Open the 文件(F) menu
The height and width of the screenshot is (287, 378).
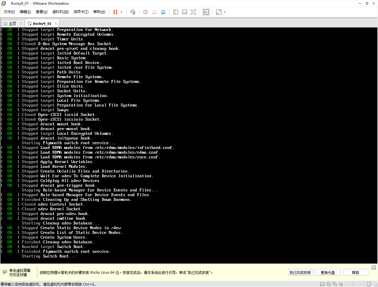pyautogui.click(x=9, y=12)
